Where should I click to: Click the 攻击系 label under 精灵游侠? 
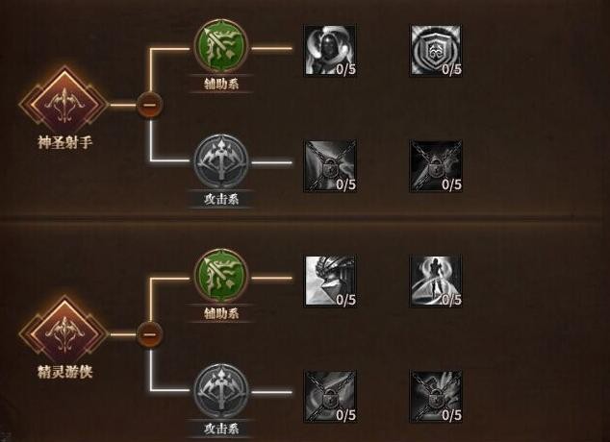[x=221, y=429]
